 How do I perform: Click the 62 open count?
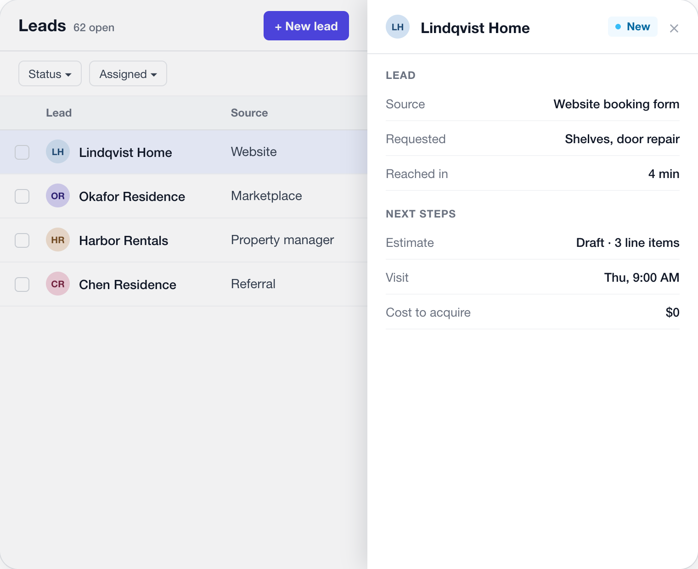[94, 28]
